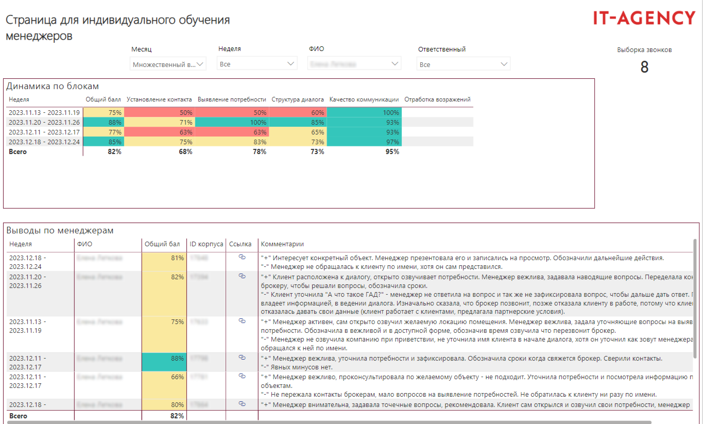
Task: Open the link icon in the 82% row
Action: (242, 276)
